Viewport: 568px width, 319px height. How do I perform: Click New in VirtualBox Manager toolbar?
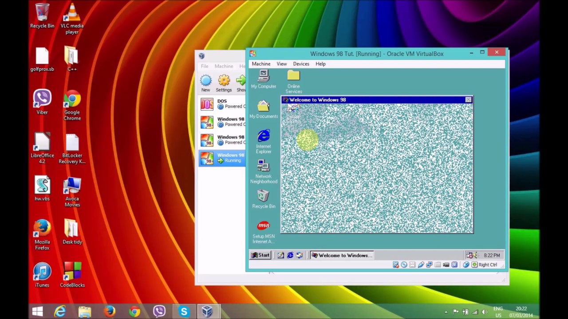click(x=205, y=83)
